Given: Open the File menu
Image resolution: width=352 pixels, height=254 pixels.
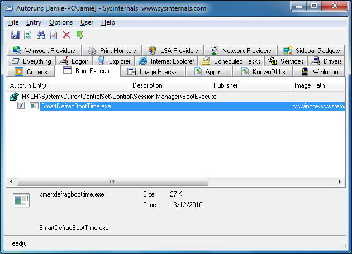Looking at the screenshot, I should pyautogui.click(x=13, y=22).
